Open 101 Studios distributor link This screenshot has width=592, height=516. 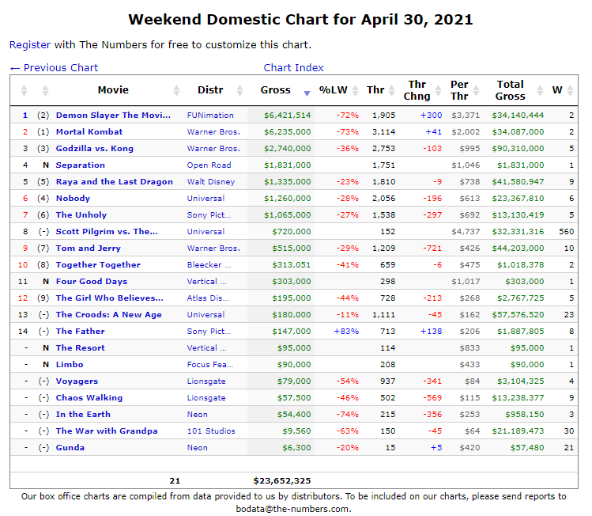point(211,431)
